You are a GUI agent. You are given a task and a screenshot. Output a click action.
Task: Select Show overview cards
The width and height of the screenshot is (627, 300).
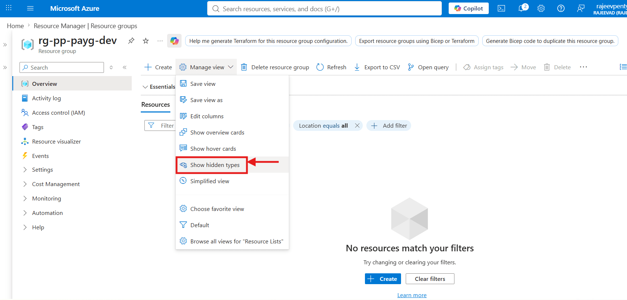tap(232, 132)
